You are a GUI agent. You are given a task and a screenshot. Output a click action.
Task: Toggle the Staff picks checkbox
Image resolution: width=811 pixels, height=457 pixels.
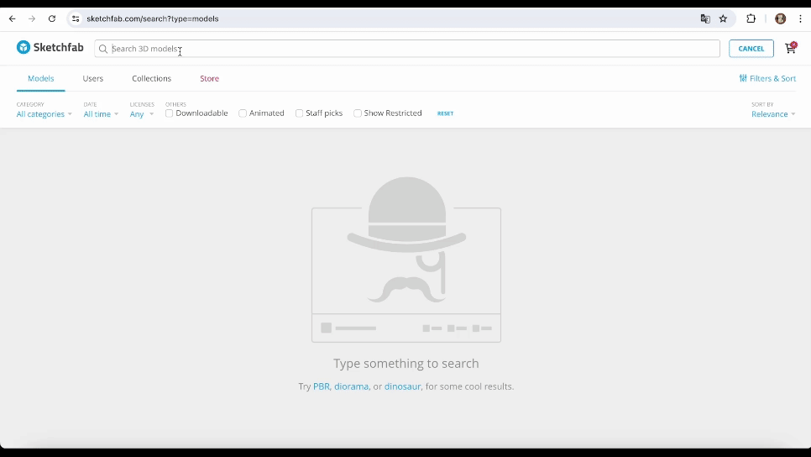click(x=299, y=113)
